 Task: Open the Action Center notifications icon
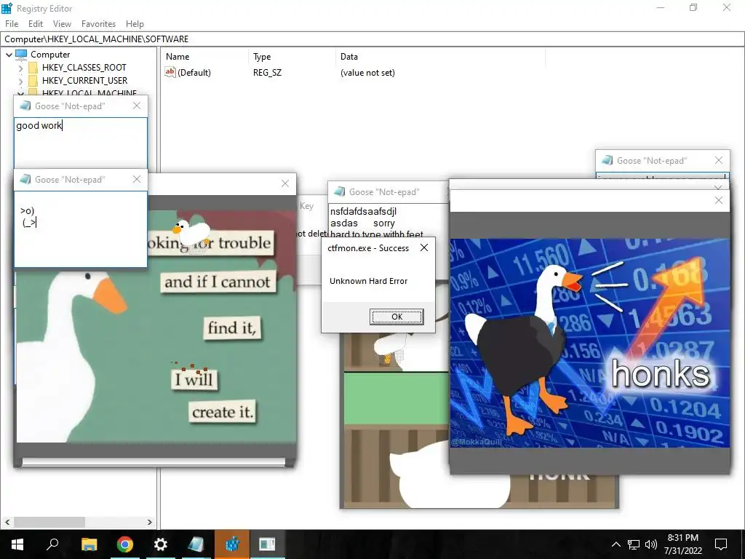click(721, 544)
